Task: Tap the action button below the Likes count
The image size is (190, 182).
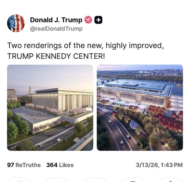Action: 57,180
